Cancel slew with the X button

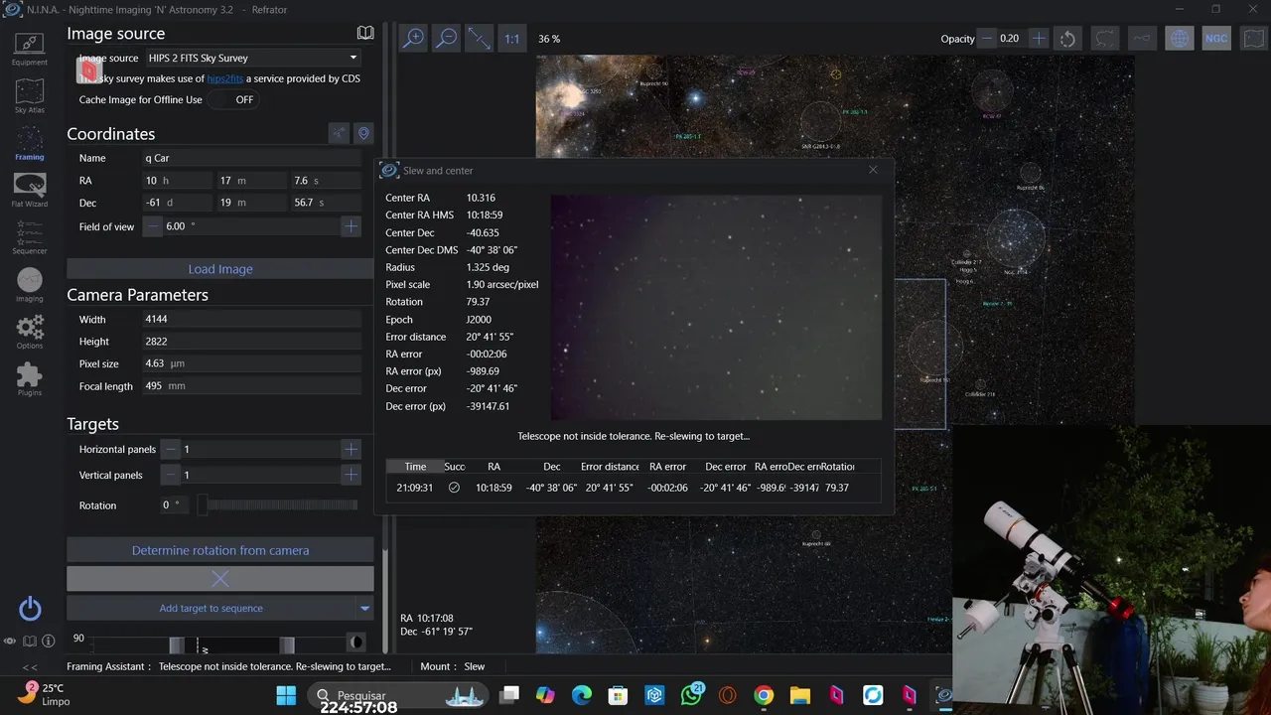pyautogui.click(x=220, y=578)
